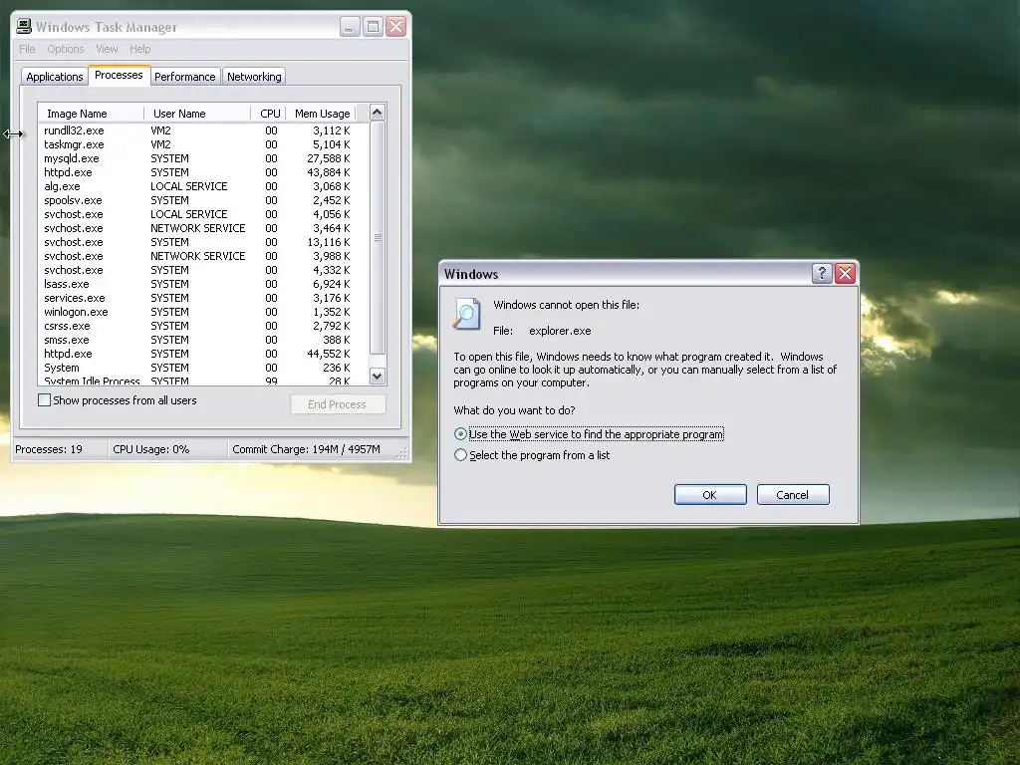Sort by CPU column header
Image resolution: width=1020 pixels, height=765 pixels.
269,114
